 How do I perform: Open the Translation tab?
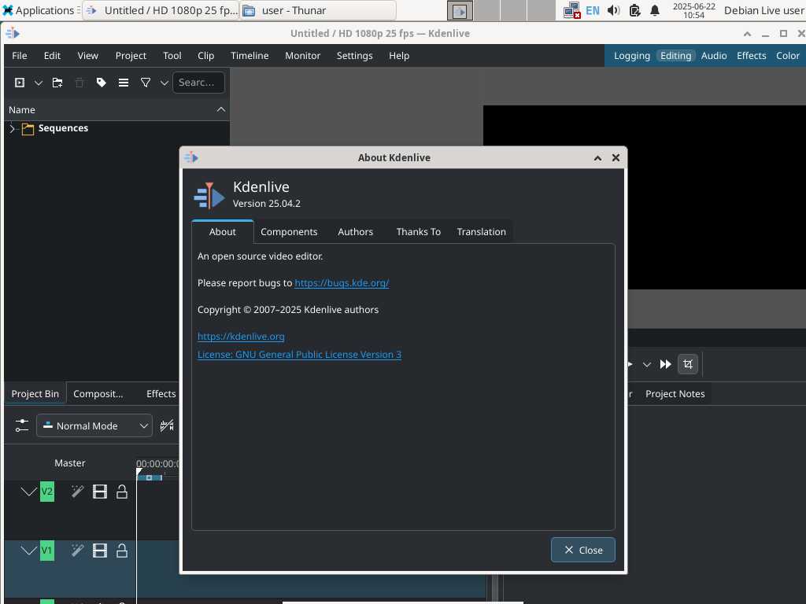(481, 232)
